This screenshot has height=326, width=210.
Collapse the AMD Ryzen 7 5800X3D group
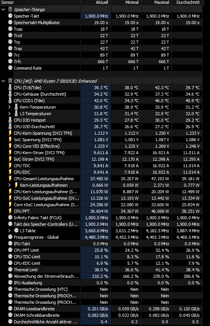point(3,81)
